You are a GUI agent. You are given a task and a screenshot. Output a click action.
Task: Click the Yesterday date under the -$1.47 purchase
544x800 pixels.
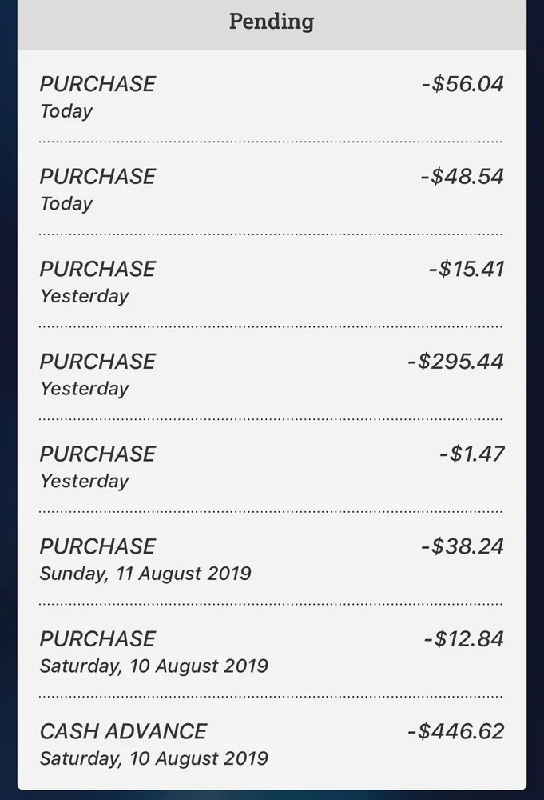click(x=84, y=481)
